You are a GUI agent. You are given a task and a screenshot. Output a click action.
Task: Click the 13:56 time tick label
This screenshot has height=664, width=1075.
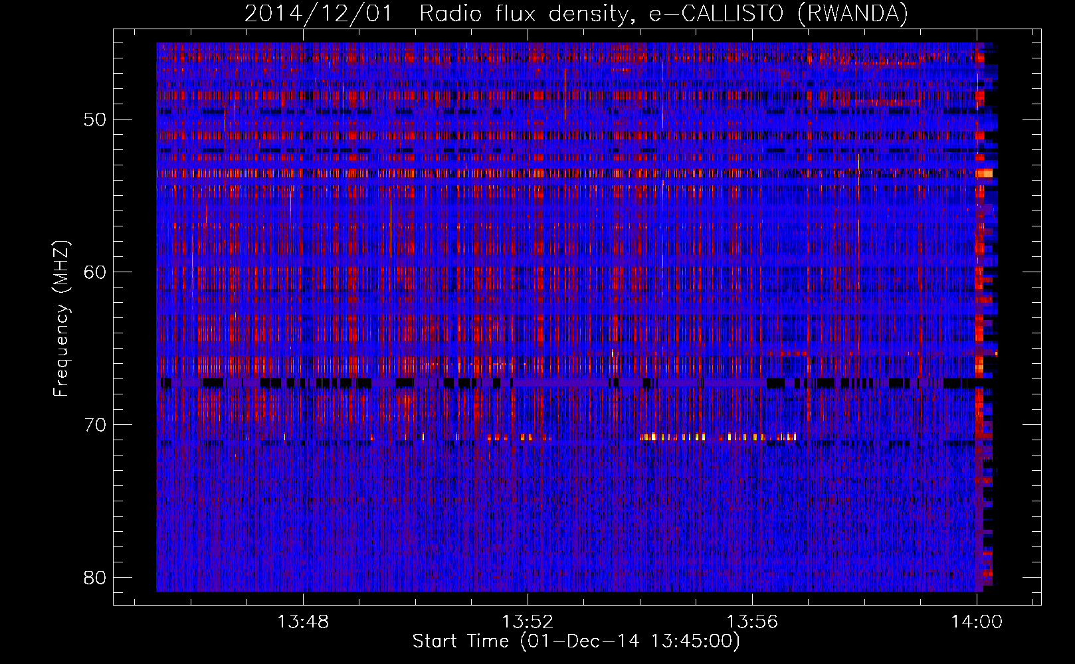tap(752, 622)
